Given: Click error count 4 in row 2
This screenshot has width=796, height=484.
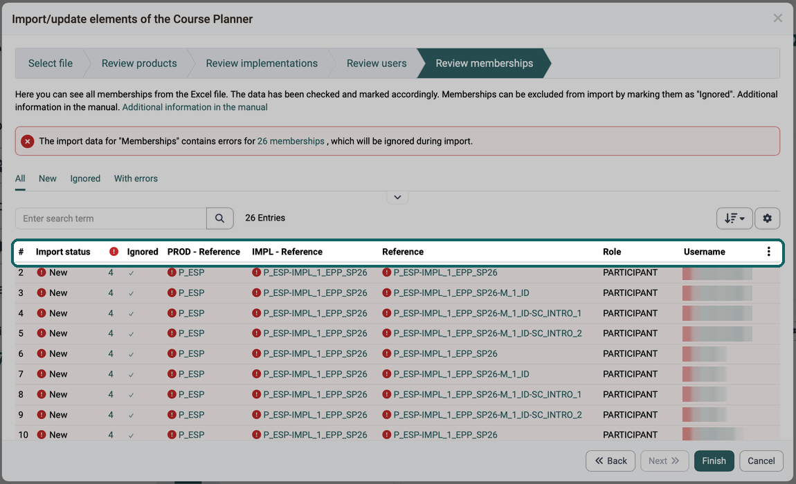Looking at the screenshot, I should point(111,272).
